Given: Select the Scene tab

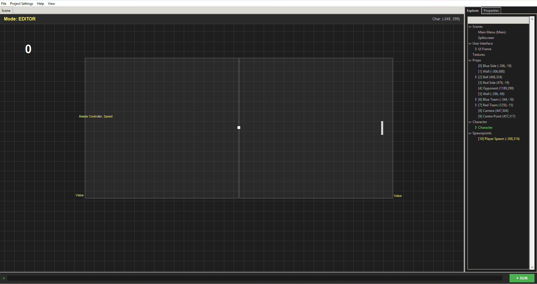Looking at the screenshot, I should (x=6, y=10).
